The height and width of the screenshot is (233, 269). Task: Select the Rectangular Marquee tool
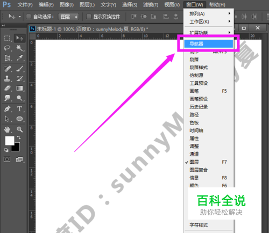click(x=7, y=38)
